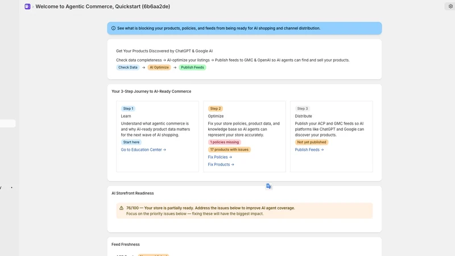Click the Not yet published badge

click(x=311, y=142)
